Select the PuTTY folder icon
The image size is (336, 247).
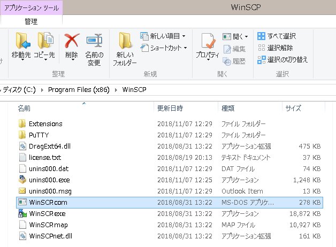point(22,135)
